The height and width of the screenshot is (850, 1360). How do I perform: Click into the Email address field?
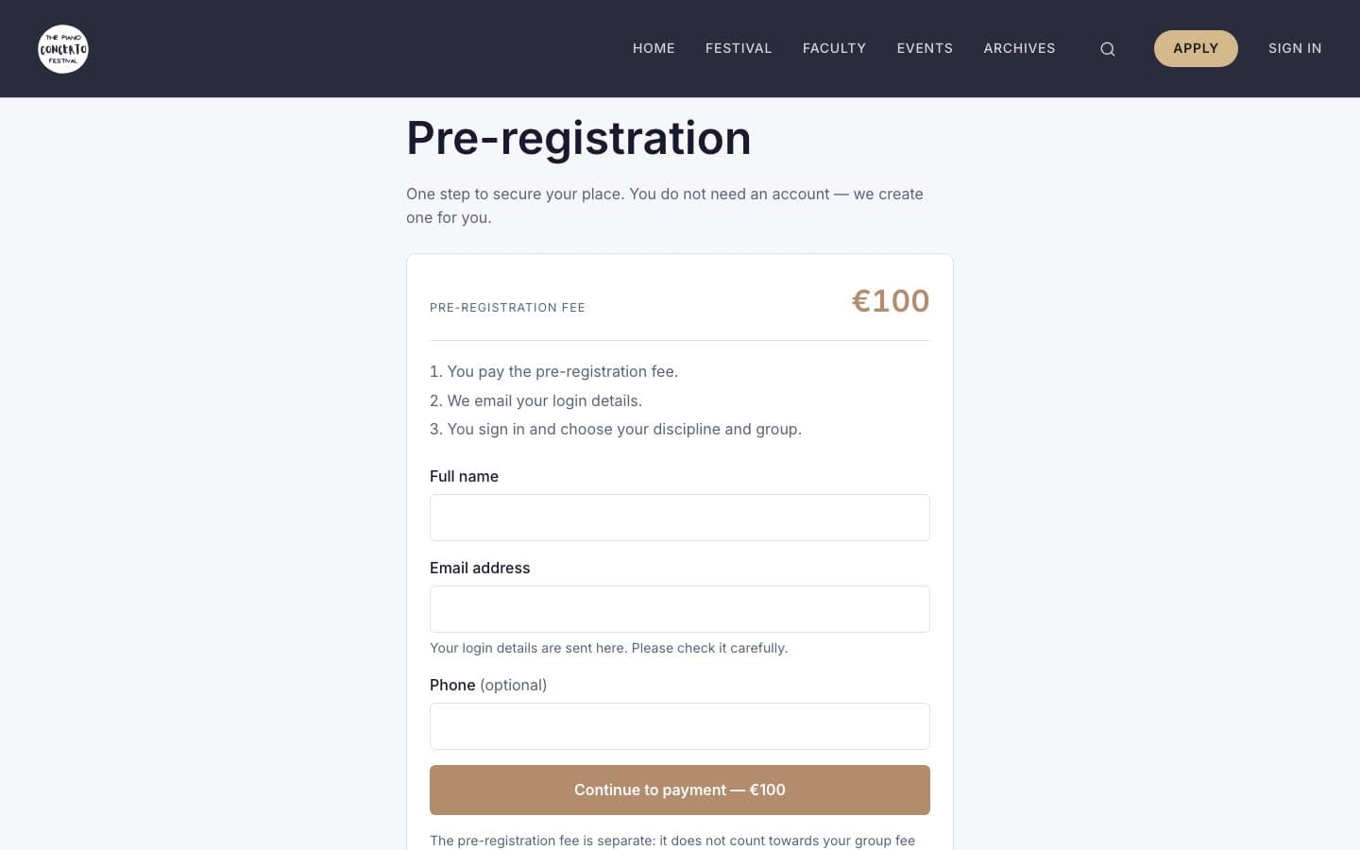pos(680,609)
